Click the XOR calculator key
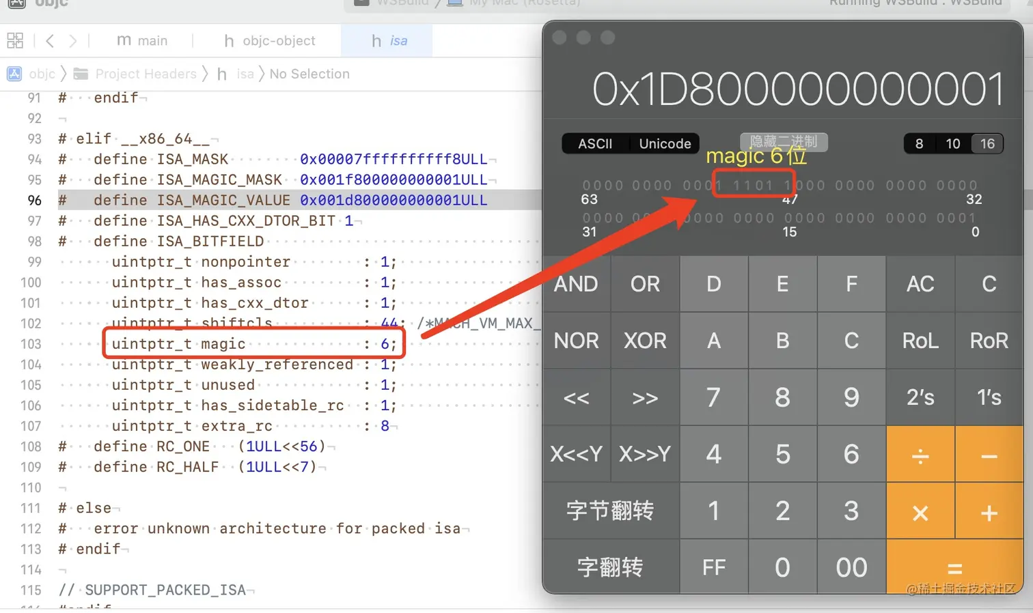 [645, 341]
